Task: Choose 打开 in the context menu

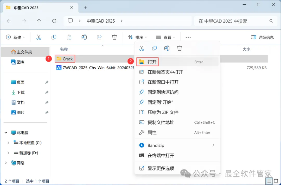Action: coord(177,62)
